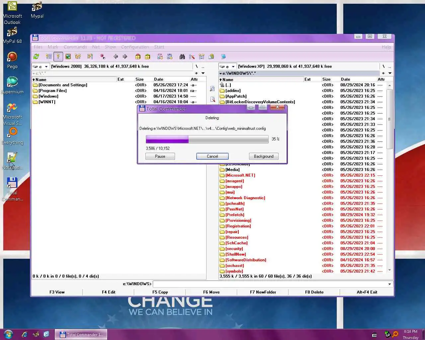Toggle full file details view

(58, 57)
